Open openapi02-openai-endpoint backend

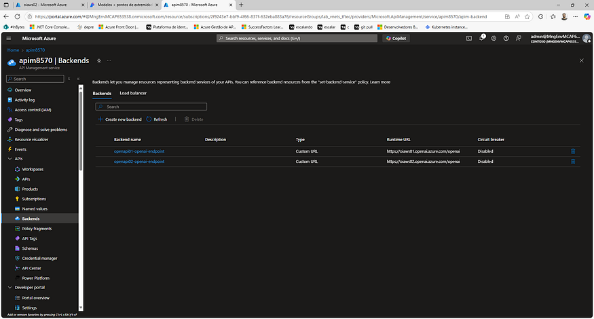tap(139, 162)
